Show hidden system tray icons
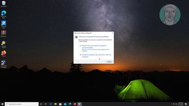 click(172, 104)
